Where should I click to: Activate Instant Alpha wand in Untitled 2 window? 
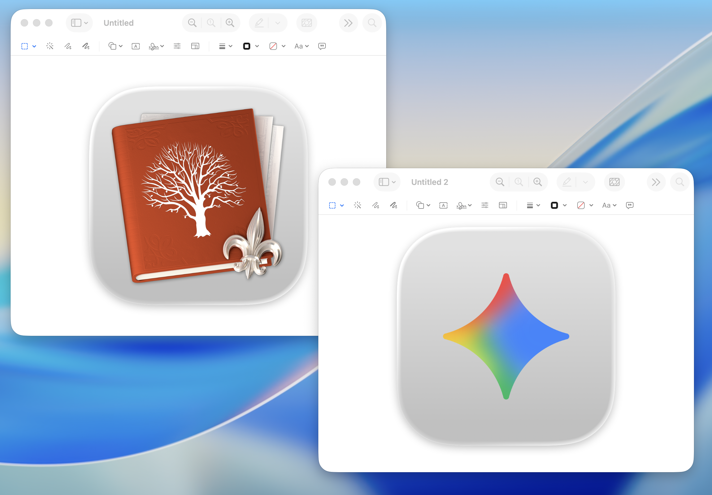point(357,205)
